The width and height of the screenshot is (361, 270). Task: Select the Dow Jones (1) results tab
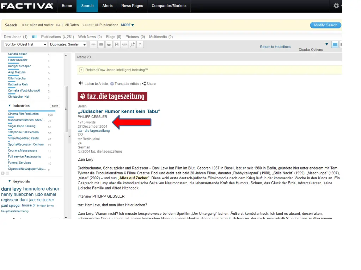point(16,37)
